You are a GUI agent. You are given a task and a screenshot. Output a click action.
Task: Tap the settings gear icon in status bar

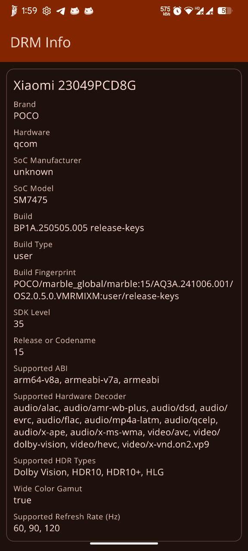[x=46, y=11]
